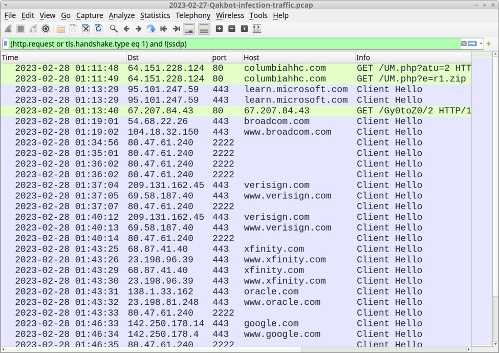
Task: Restart current capture icon
Action: [33, 29]
